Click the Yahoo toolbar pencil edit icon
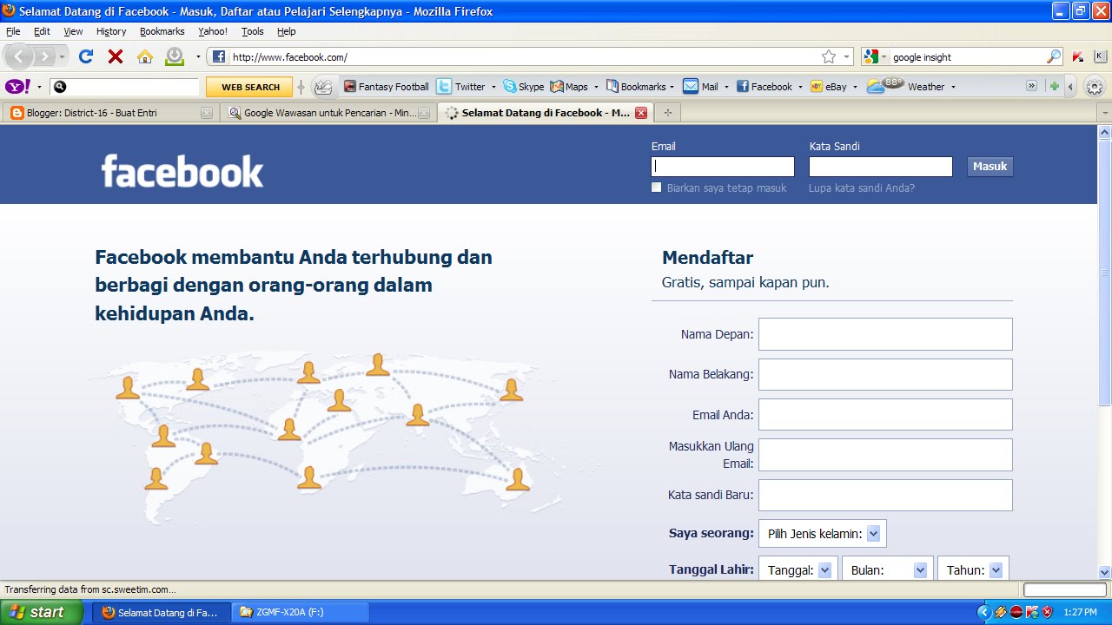The image size is (1112, 625). (323, 86)
